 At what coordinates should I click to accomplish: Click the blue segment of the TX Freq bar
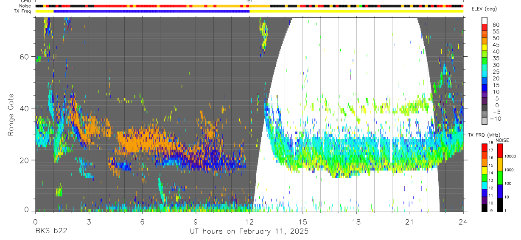click(151, 11)
